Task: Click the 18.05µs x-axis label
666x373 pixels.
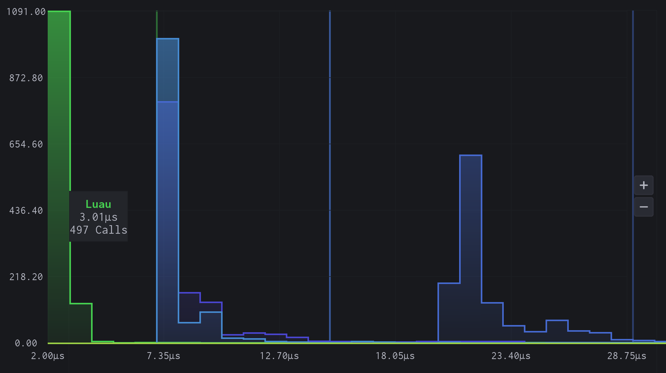Action: (x=395, y=356)
